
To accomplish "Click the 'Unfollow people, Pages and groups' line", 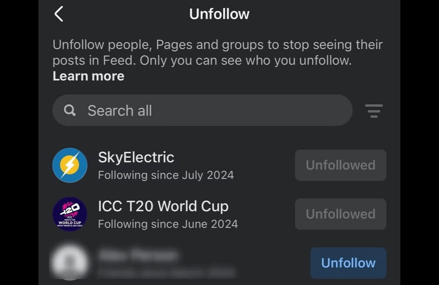I will click(x=217, y=45).
